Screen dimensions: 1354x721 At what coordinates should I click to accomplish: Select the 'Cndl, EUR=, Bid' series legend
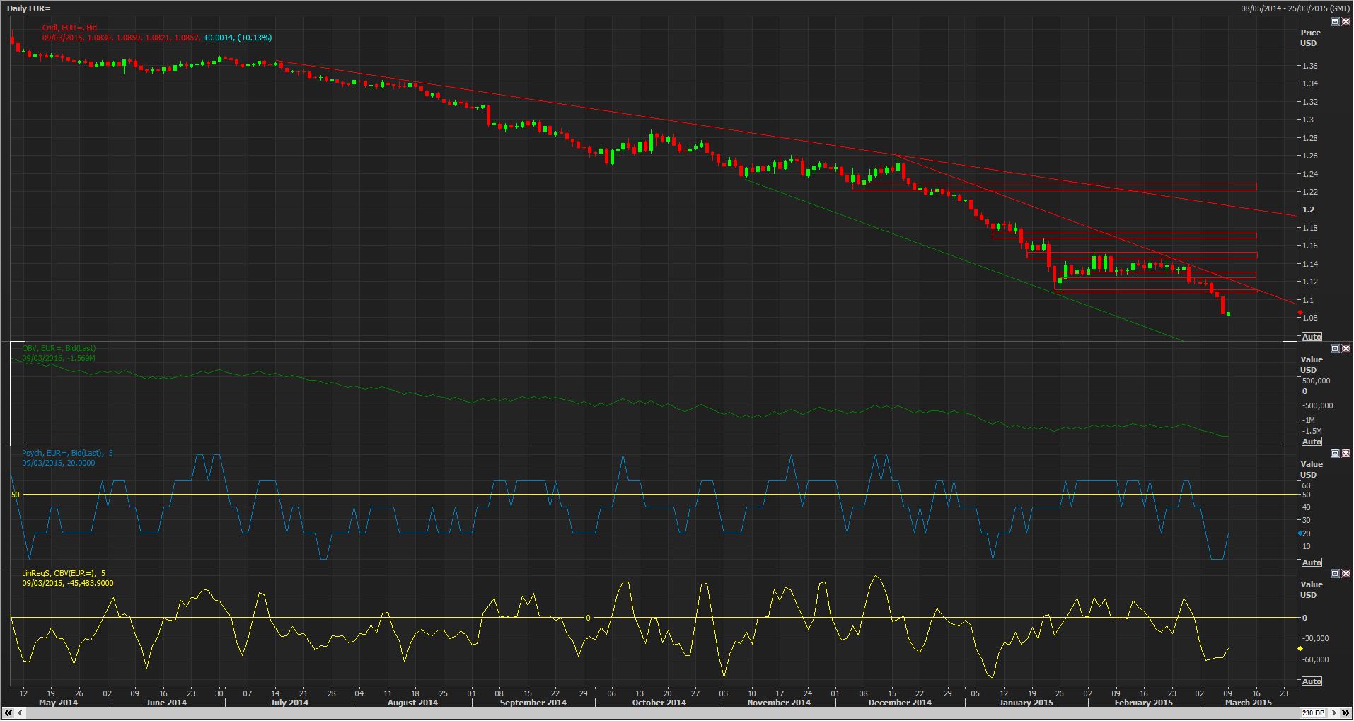coord(69,28)
